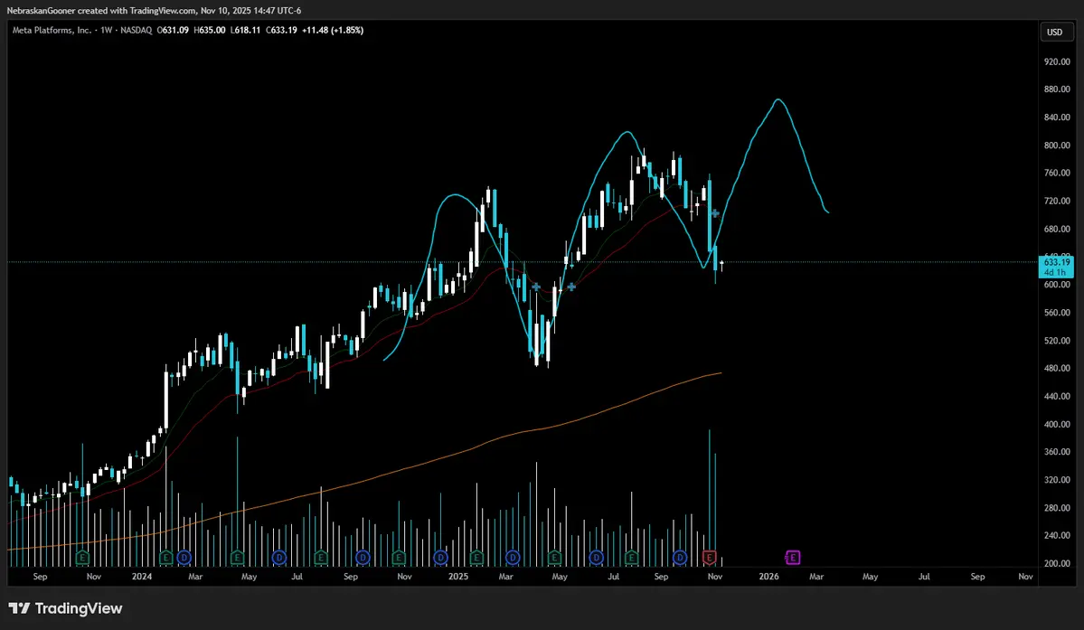Click the C633.19 close value
Screen dimensions: 1084x630
(281, 31)
